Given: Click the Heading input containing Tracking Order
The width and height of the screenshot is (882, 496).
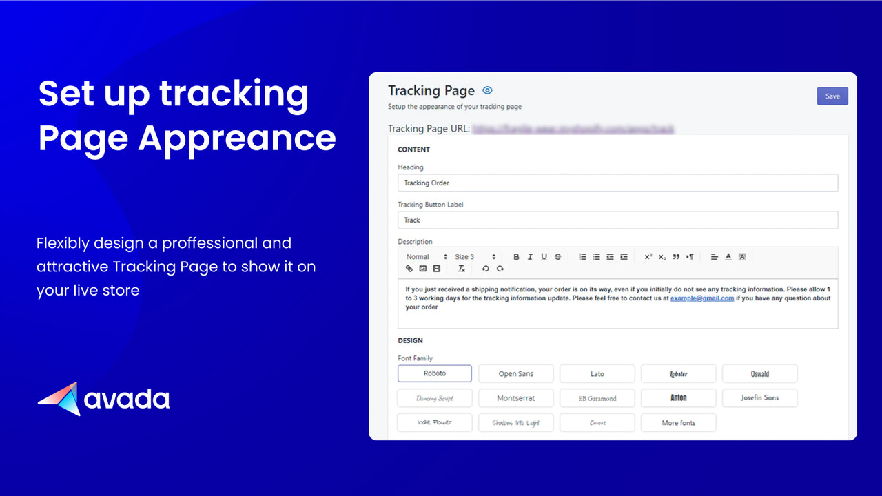Looking at the screenshot, I should pyautogui.click(x=617, y=183).
